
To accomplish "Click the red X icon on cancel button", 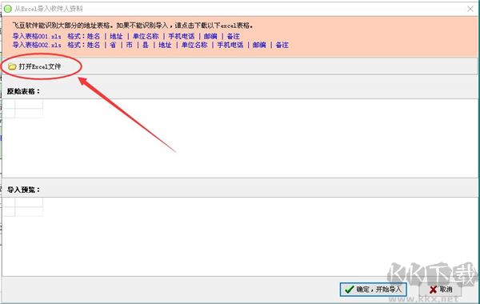I will [x=433, y=290].
